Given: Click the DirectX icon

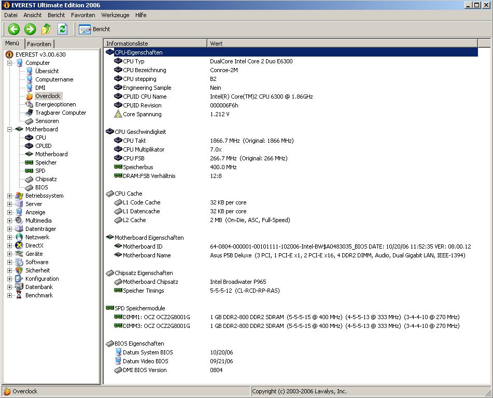Looking at the screenshot, I should coord(19,245).
